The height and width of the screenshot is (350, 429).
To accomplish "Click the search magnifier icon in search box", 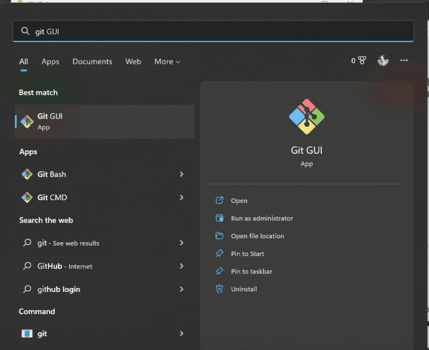I will tap(25, 31).
